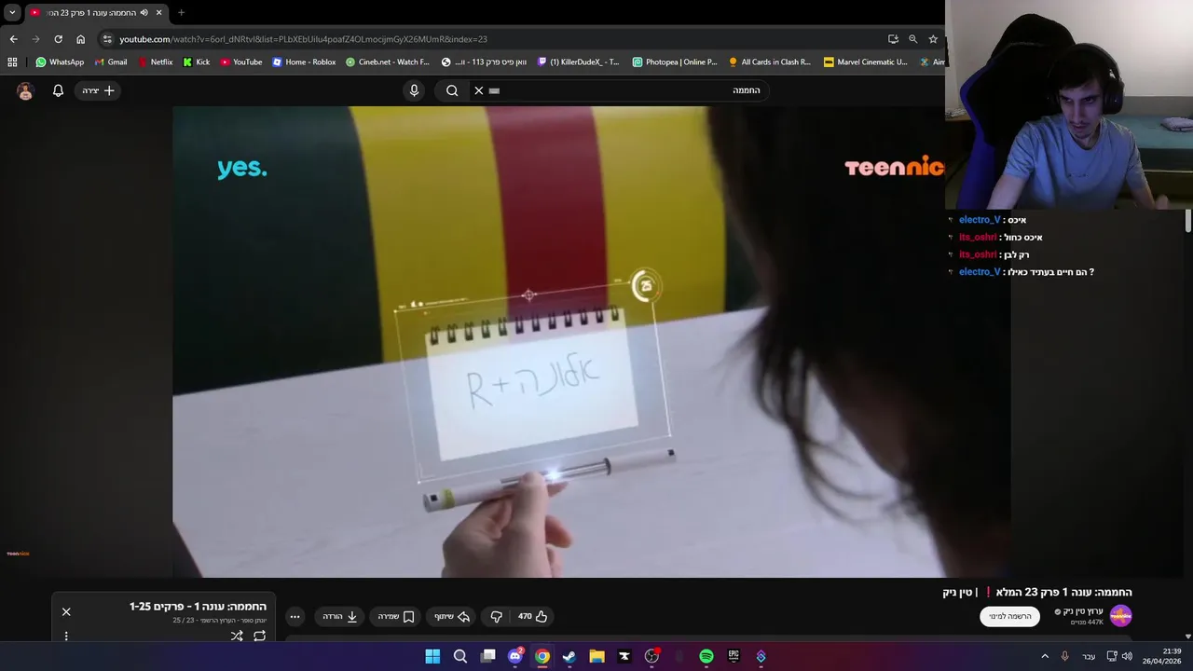Open Windows Start menu

coord(432,656)
